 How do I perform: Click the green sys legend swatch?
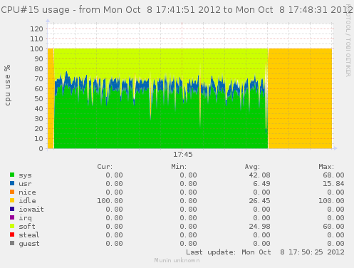[x=12, y=175]
